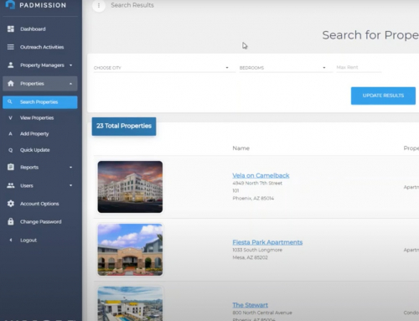
Task: Click the '4949 North 7th Street' address text
Action: point(257,184)
